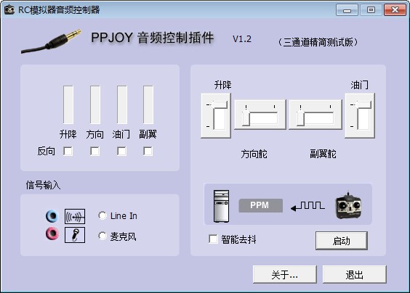Click the 油门 level meter bar
410x293 pixels.
122,104
